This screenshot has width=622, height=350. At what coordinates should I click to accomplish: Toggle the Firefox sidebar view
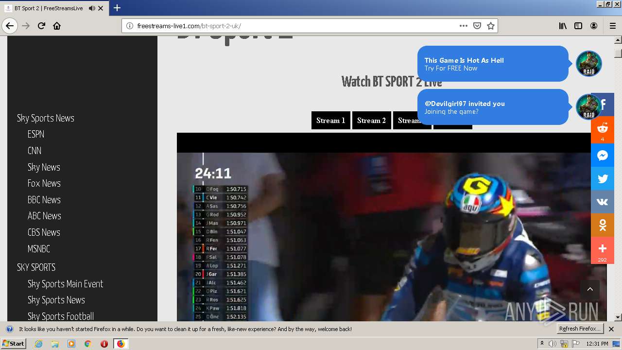coord(578,26)
